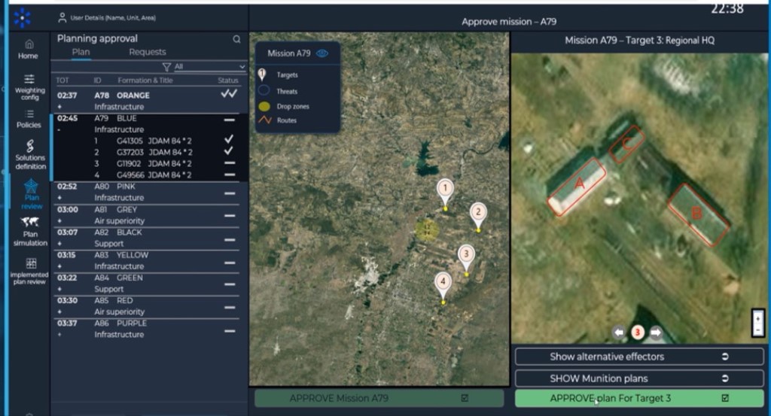Toggle Mission A79 visibility eye icon
This screenshot has height=416, width=771.
click(x=323, y=53)
